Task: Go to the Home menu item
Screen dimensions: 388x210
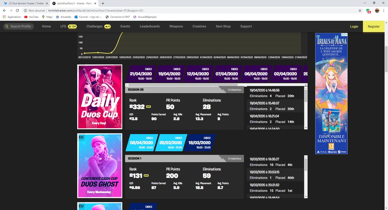Action: (47, 26)
